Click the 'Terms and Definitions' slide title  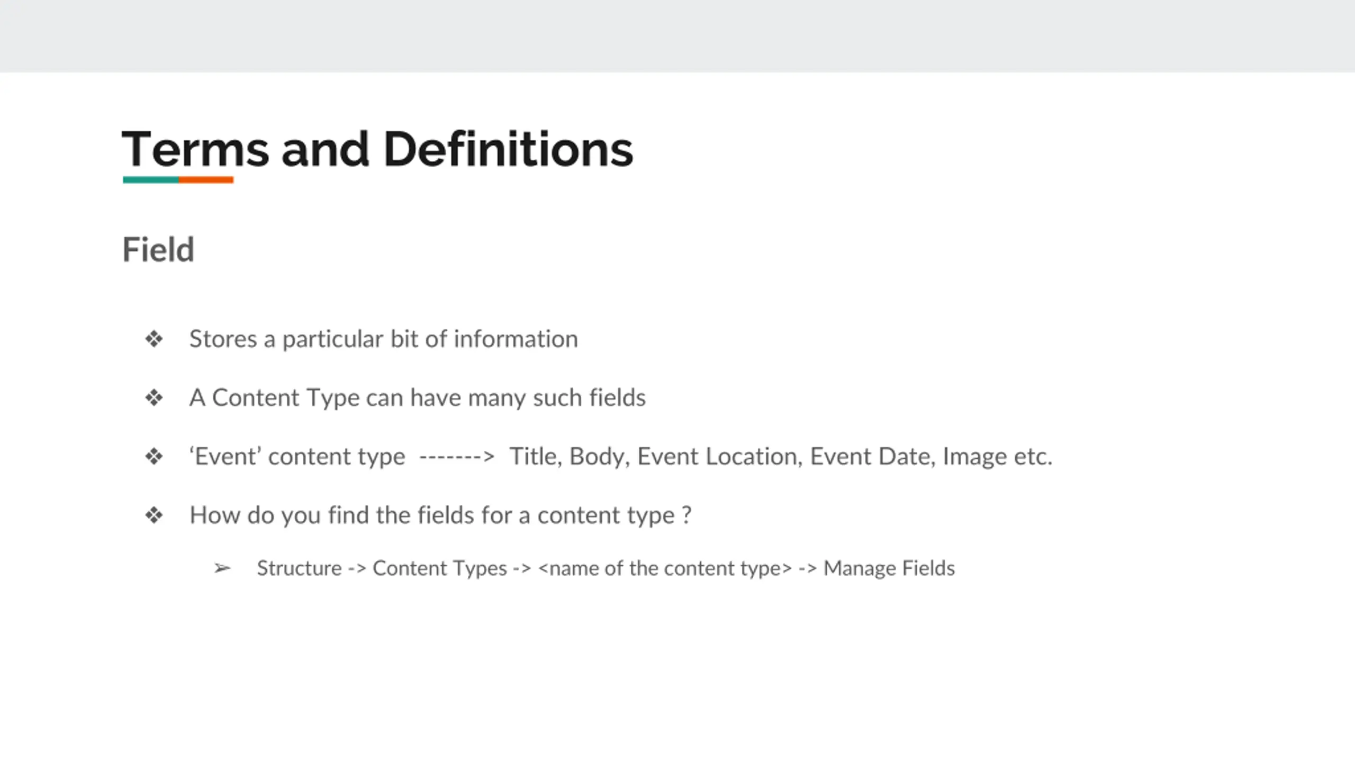(x=377, y=149)
